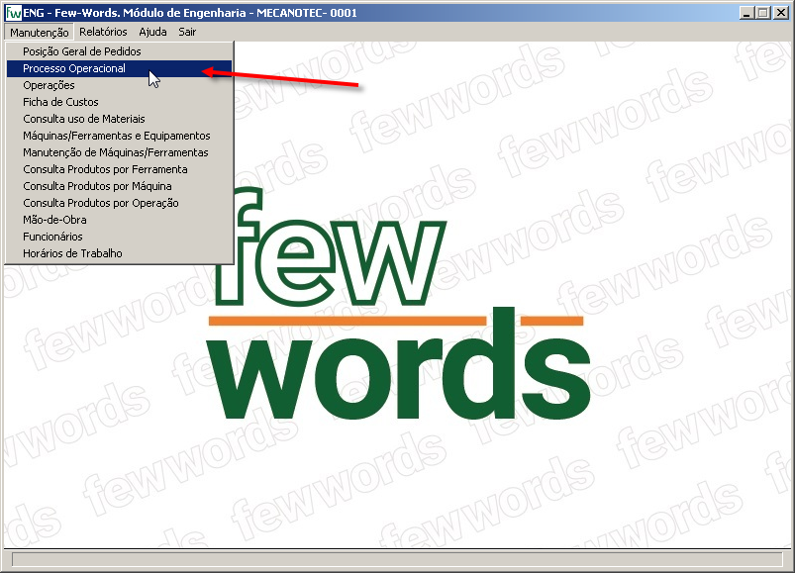Select Consulta Produtos por Ferramenta
The width and height of the screenshot is (795, 573).
click(x=119, y=169)
